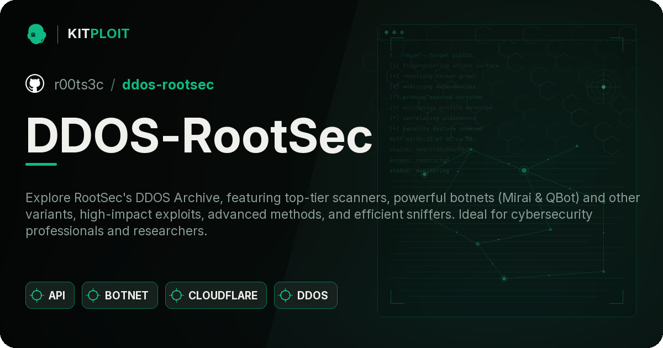
Task: Click the crosshair icon in the BOTNET tag
Action: click(93, 296)
